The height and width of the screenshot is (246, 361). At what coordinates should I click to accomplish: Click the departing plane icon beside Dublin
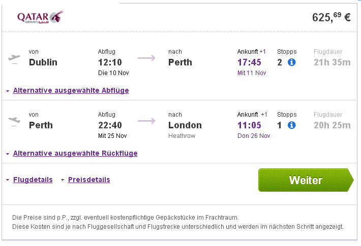coord(14,59)
